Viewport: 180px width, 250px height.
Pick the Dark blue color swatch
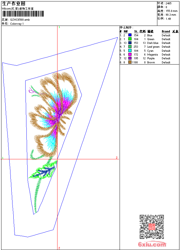click(x=130, y=43)
